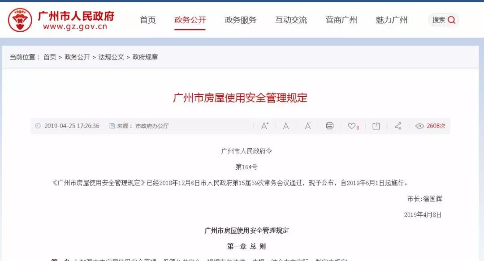This screenshot has width=484, height=261.
Task: Click the source document icon
Action: [112, 126]
